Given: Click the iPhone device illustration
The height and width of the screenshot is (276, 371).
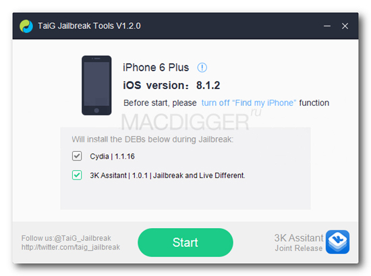Looking at the screenshot, I should coord(96,86).
